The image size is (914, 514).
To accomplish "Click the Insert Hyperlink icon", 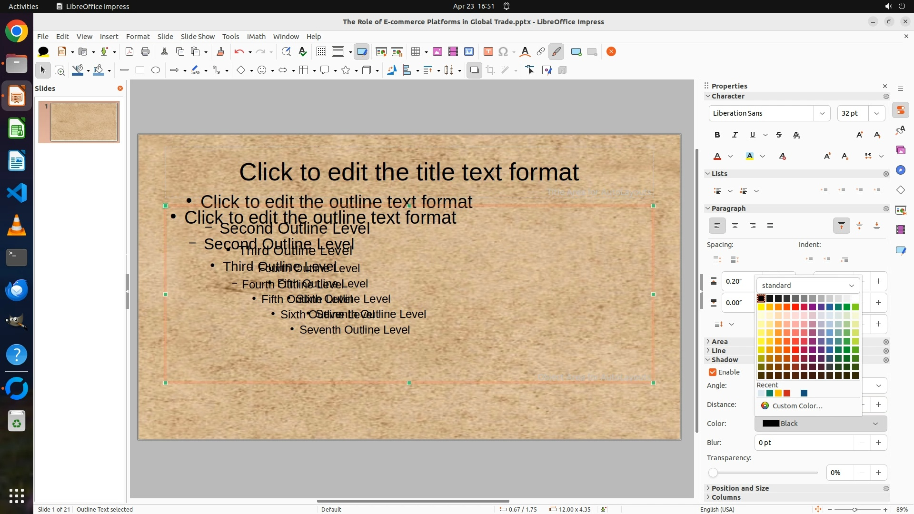I will [541, 51].
